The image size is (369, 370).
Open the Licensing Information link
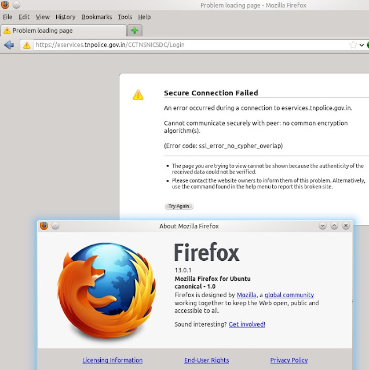(112, 360)
